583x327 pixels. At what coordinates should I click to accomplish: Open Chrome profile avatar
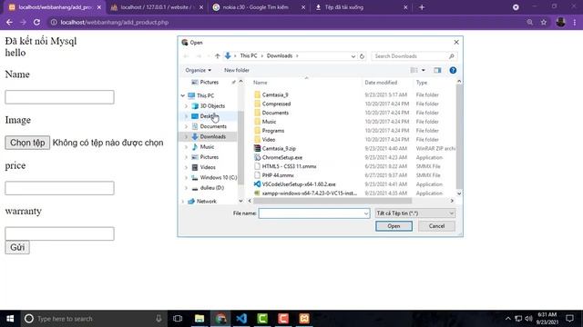[x=561, y=22]
